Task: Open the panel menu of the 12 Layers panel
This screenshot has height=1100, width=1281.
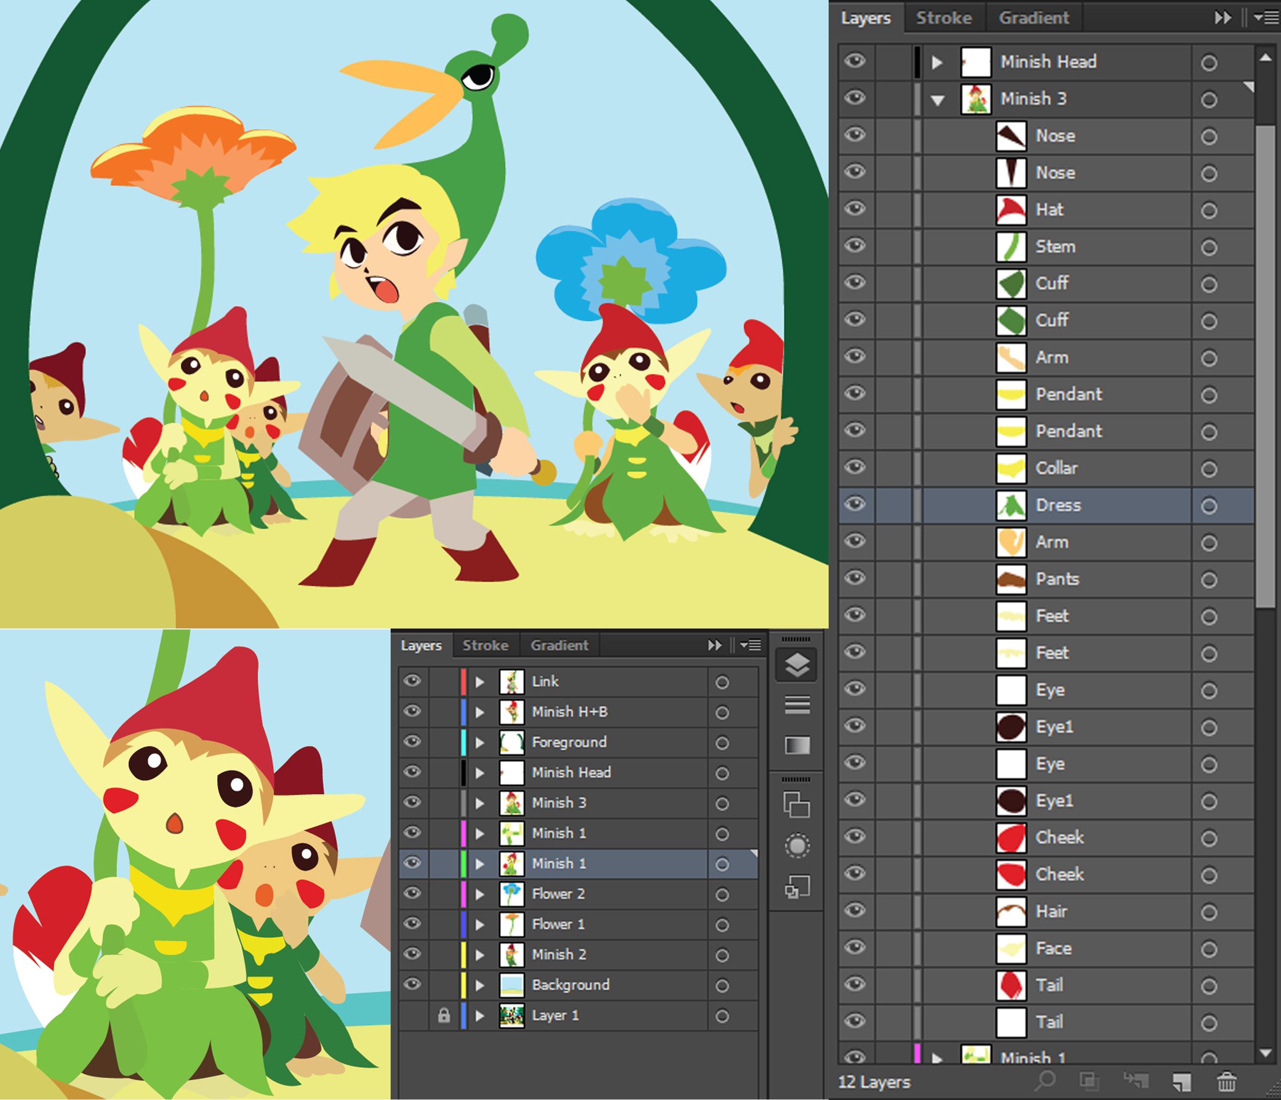Action: (x=1266, y=18)
